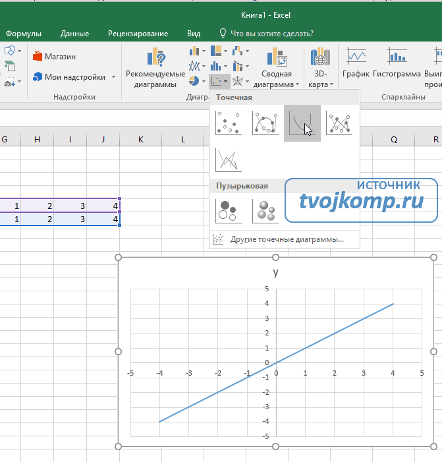The height and width of the screenshot is (462, 442).
Task: Click column header H
Action: (37, 140)
